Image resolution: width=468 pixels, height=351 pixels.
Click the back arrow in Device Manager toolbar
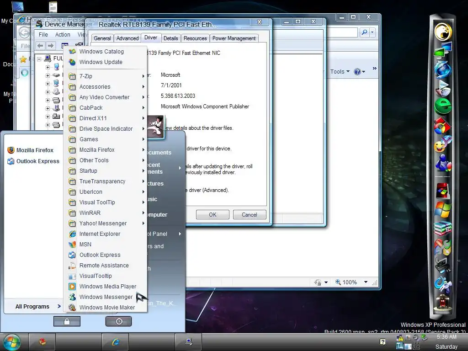click(x=40, y=46)
